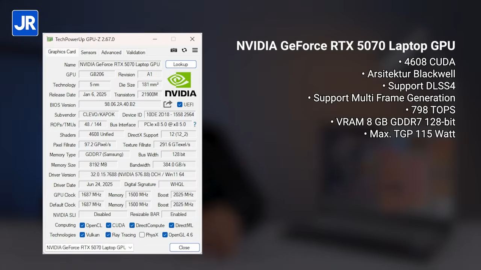Toggle the OpenCL checkbox
This screenshot has height=270, width=481.
coord(82,225)
